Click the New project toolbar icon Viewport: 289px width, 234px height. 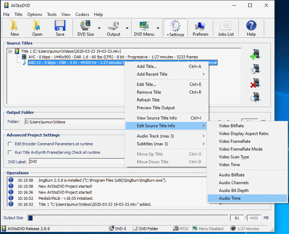coord(15,28)
